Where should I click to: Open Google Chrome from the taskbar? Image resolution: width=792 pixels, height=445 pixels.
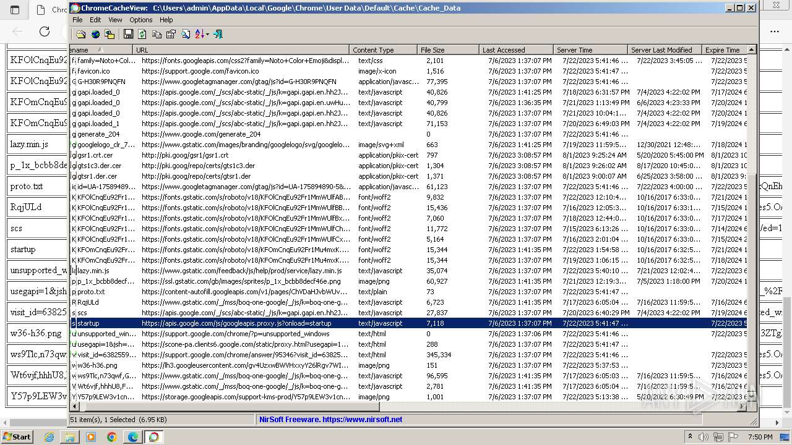click(x=111, y=437)
